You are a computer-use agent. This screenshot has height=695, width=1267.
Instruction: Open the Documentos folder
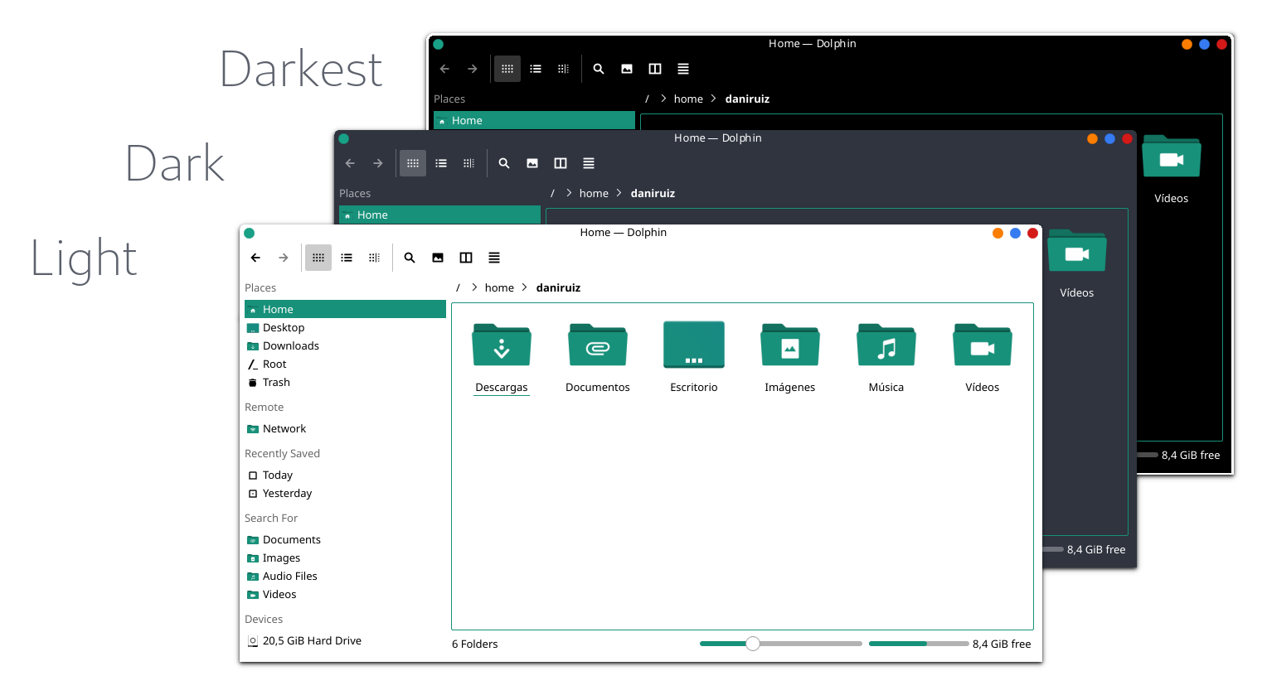tap(598, 357)
